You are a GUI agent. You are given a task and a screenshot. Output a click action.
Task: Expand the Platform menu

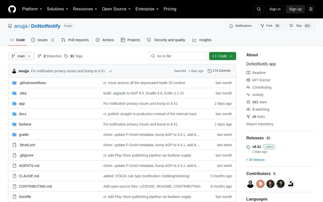point(32,9)
